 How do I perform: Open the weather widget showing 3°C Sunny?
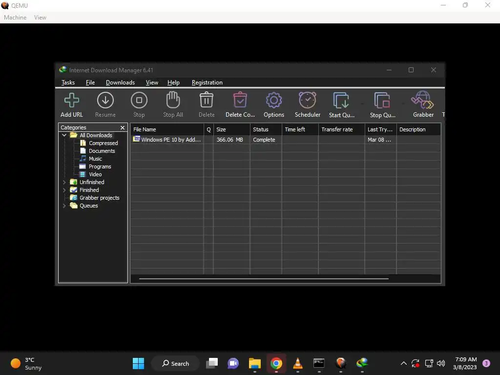point(26,363)
